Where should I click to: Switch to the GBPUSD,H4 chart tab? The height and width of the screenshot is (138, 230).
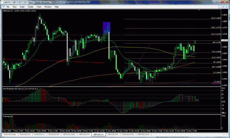pos(84,134)
